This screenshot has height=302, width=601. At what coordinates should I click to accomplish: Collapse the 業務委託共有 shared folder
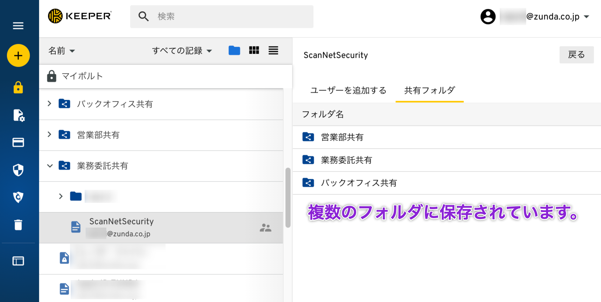coord(50,166)
